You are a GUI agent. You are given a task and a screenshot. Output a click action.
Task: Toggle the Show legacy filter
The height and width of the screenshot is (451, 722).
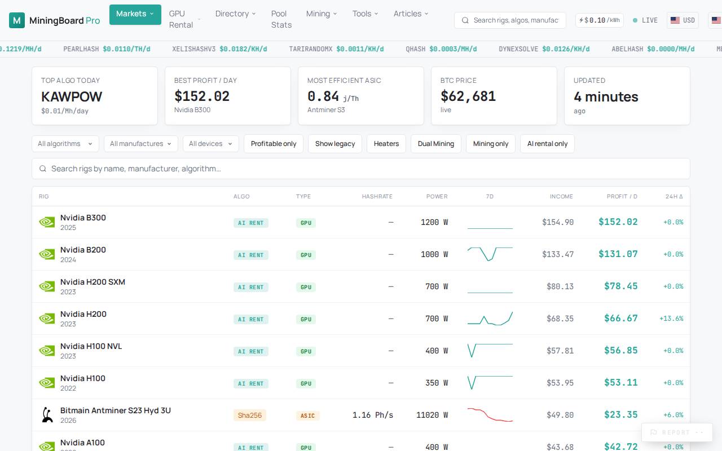[335, 144]
